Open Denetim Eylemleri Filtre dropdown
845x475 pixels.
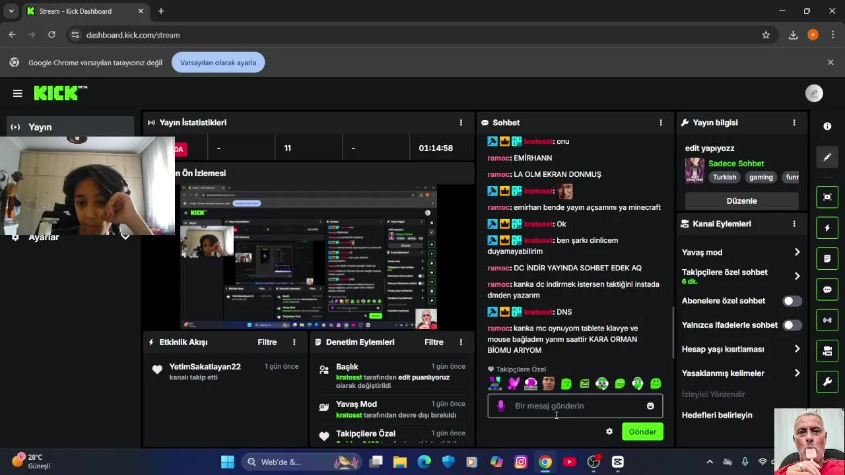click(434, 342)
